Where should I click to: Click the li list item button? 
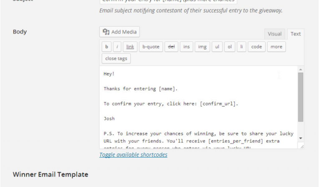[x=241, y=47]
